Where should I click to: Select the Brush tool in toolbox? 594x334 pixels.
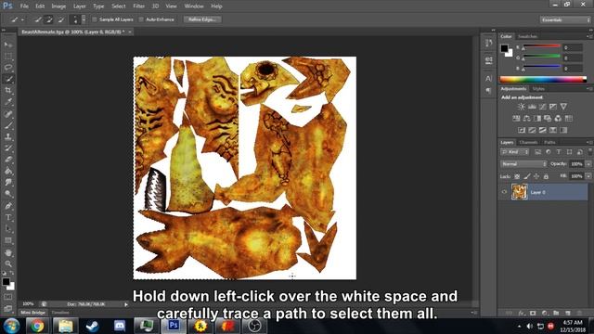pos(8,125)
